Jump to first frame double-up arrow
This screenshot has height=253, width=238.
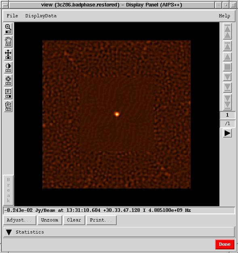click(x=227, y=31)
